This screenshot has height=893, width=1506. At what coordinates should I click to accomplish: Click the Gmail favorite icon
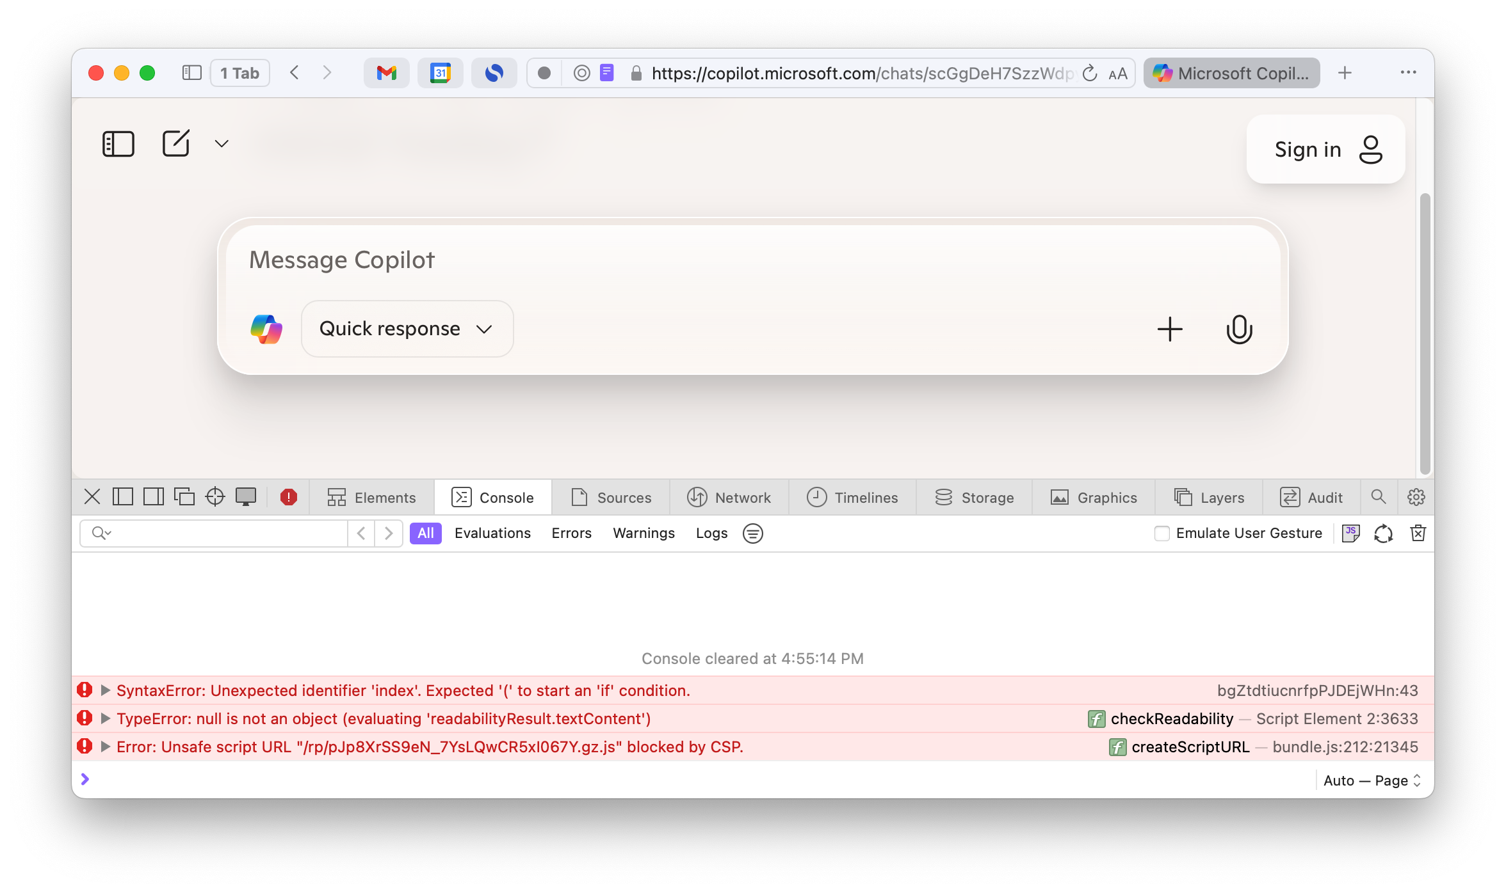click(386, 73)
